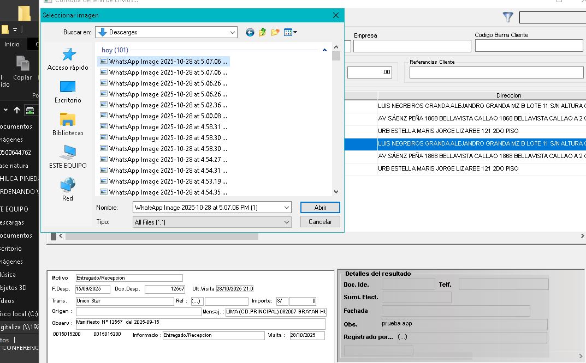This screenshot has height=363, width=586.
Task: Collapse the hoy (101) group
Action: [324, 50]
